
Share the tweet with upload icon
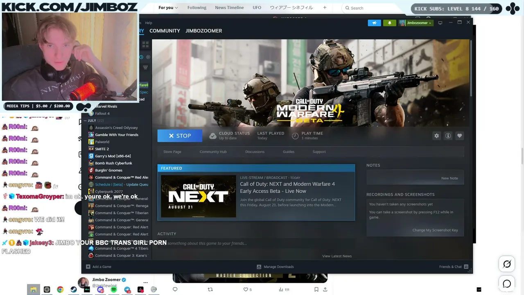[x=325, y=289]
